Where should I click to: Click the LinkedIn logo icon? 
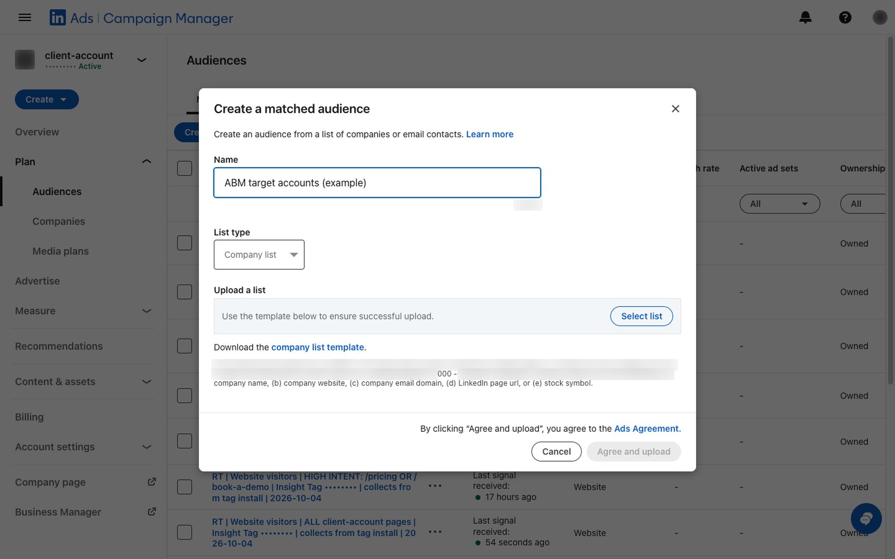pos(58,18)
